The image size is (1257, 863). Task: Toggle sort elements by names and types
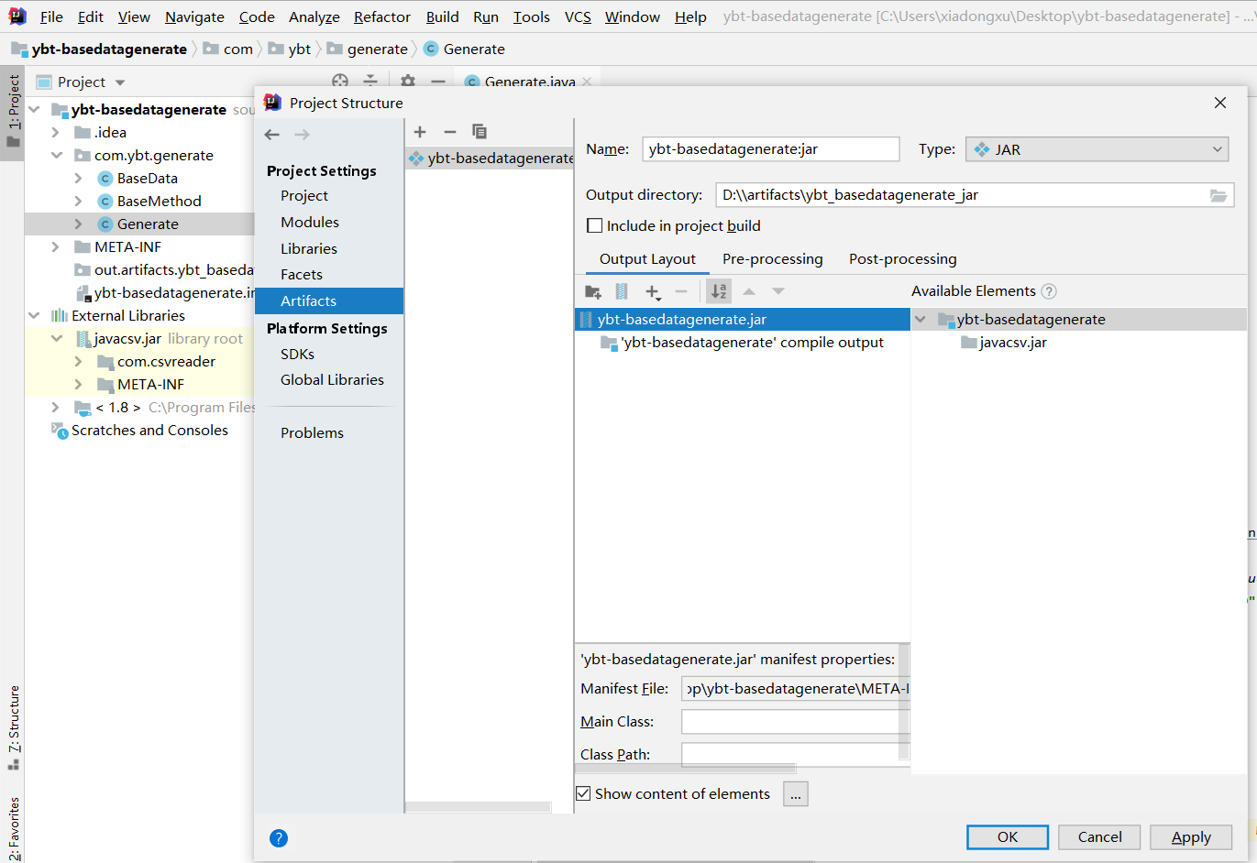[x=719, y=291]
